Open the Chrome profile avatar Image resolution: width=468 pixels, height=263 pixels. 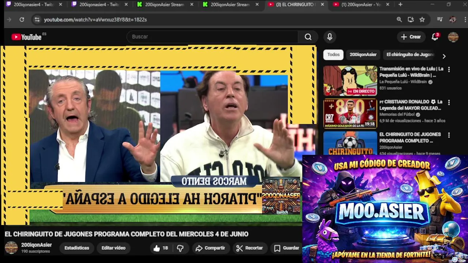click(x=453, y=20)
